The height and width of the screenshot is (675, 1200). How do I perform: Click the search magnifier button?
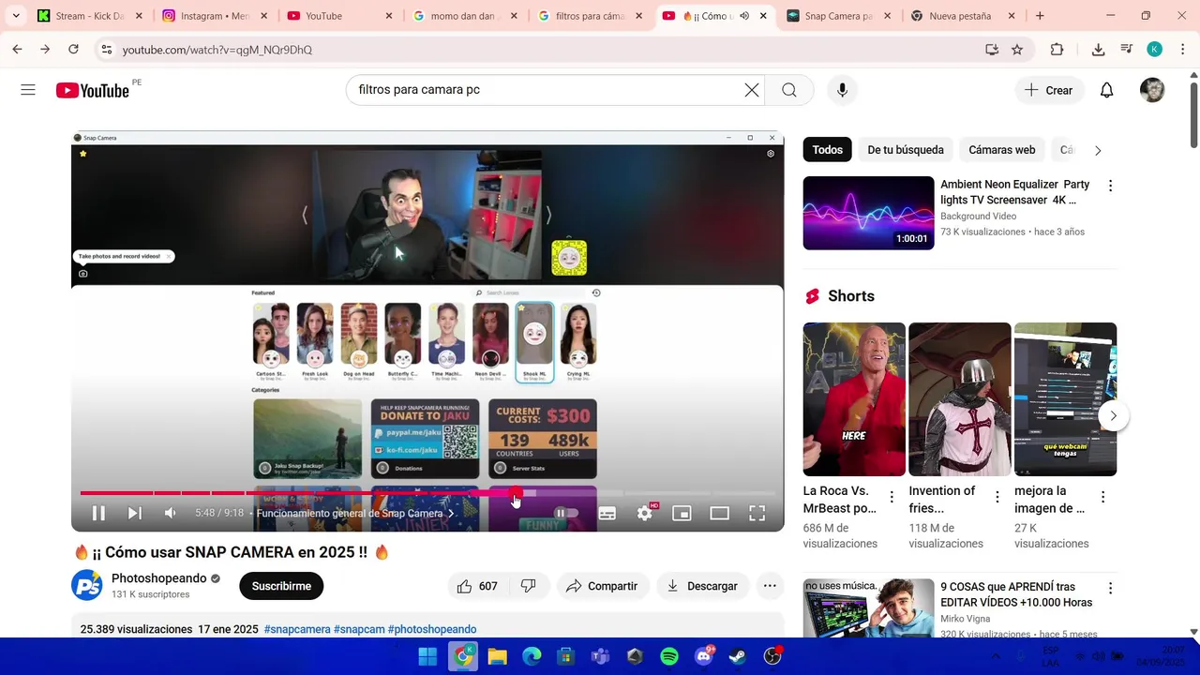pos(789,90)
